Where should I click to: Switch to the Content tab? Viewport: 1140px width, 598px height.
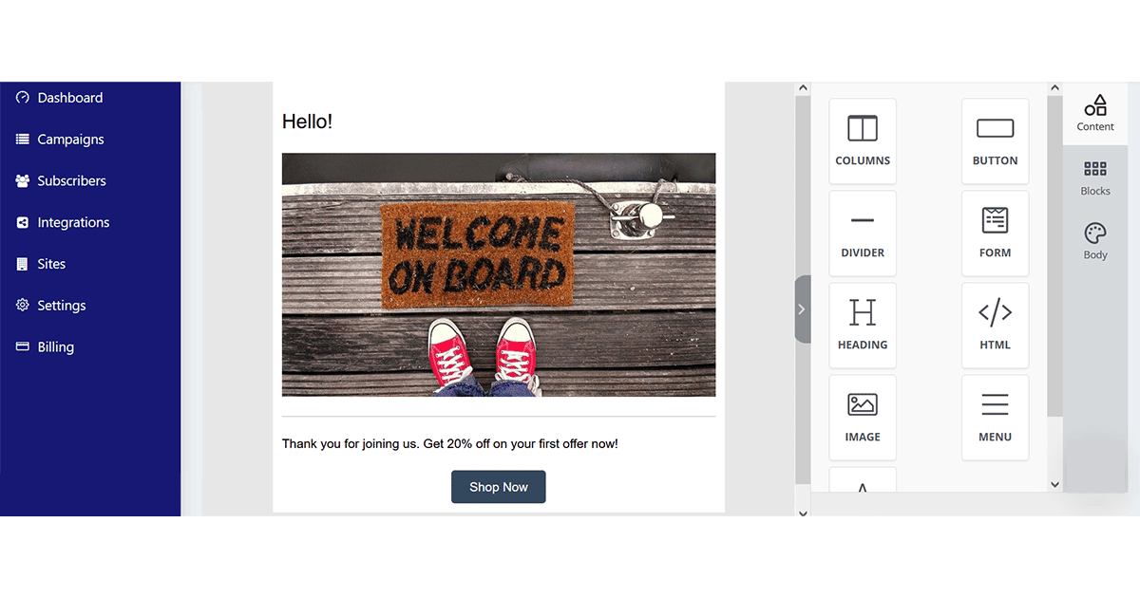(x=1095, y=113)
